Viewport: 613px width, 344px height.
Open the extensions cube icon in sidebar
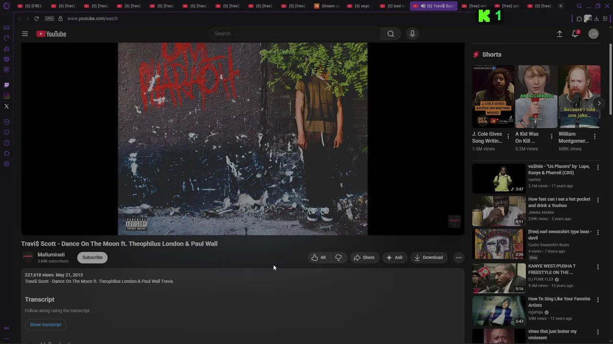click(6, 153)
